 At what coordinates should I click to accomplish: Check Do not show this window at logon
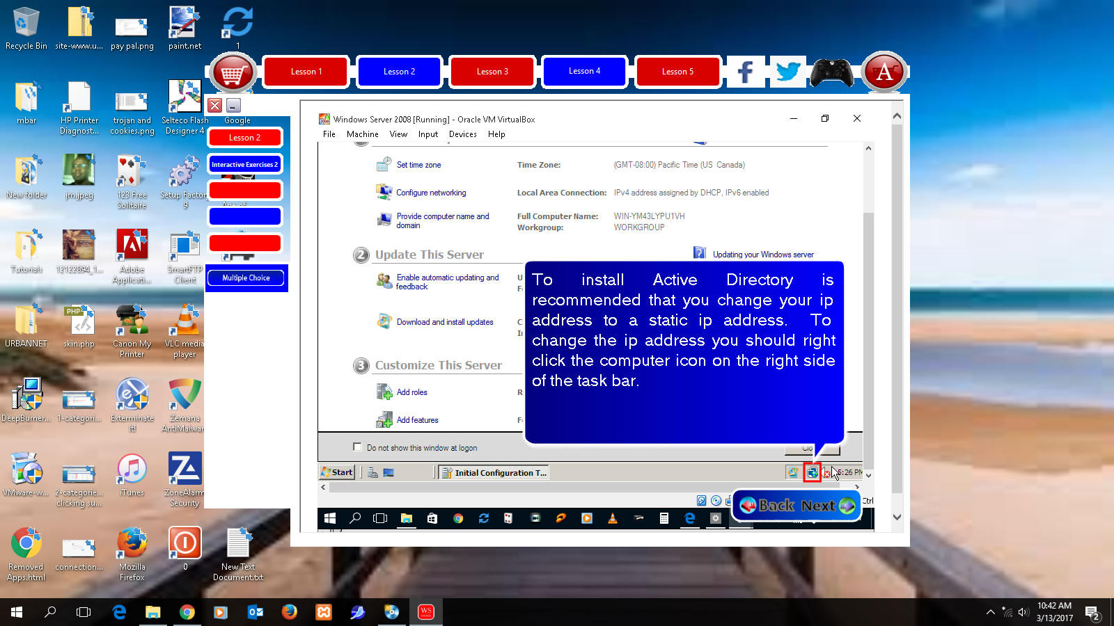coord(357,447)
